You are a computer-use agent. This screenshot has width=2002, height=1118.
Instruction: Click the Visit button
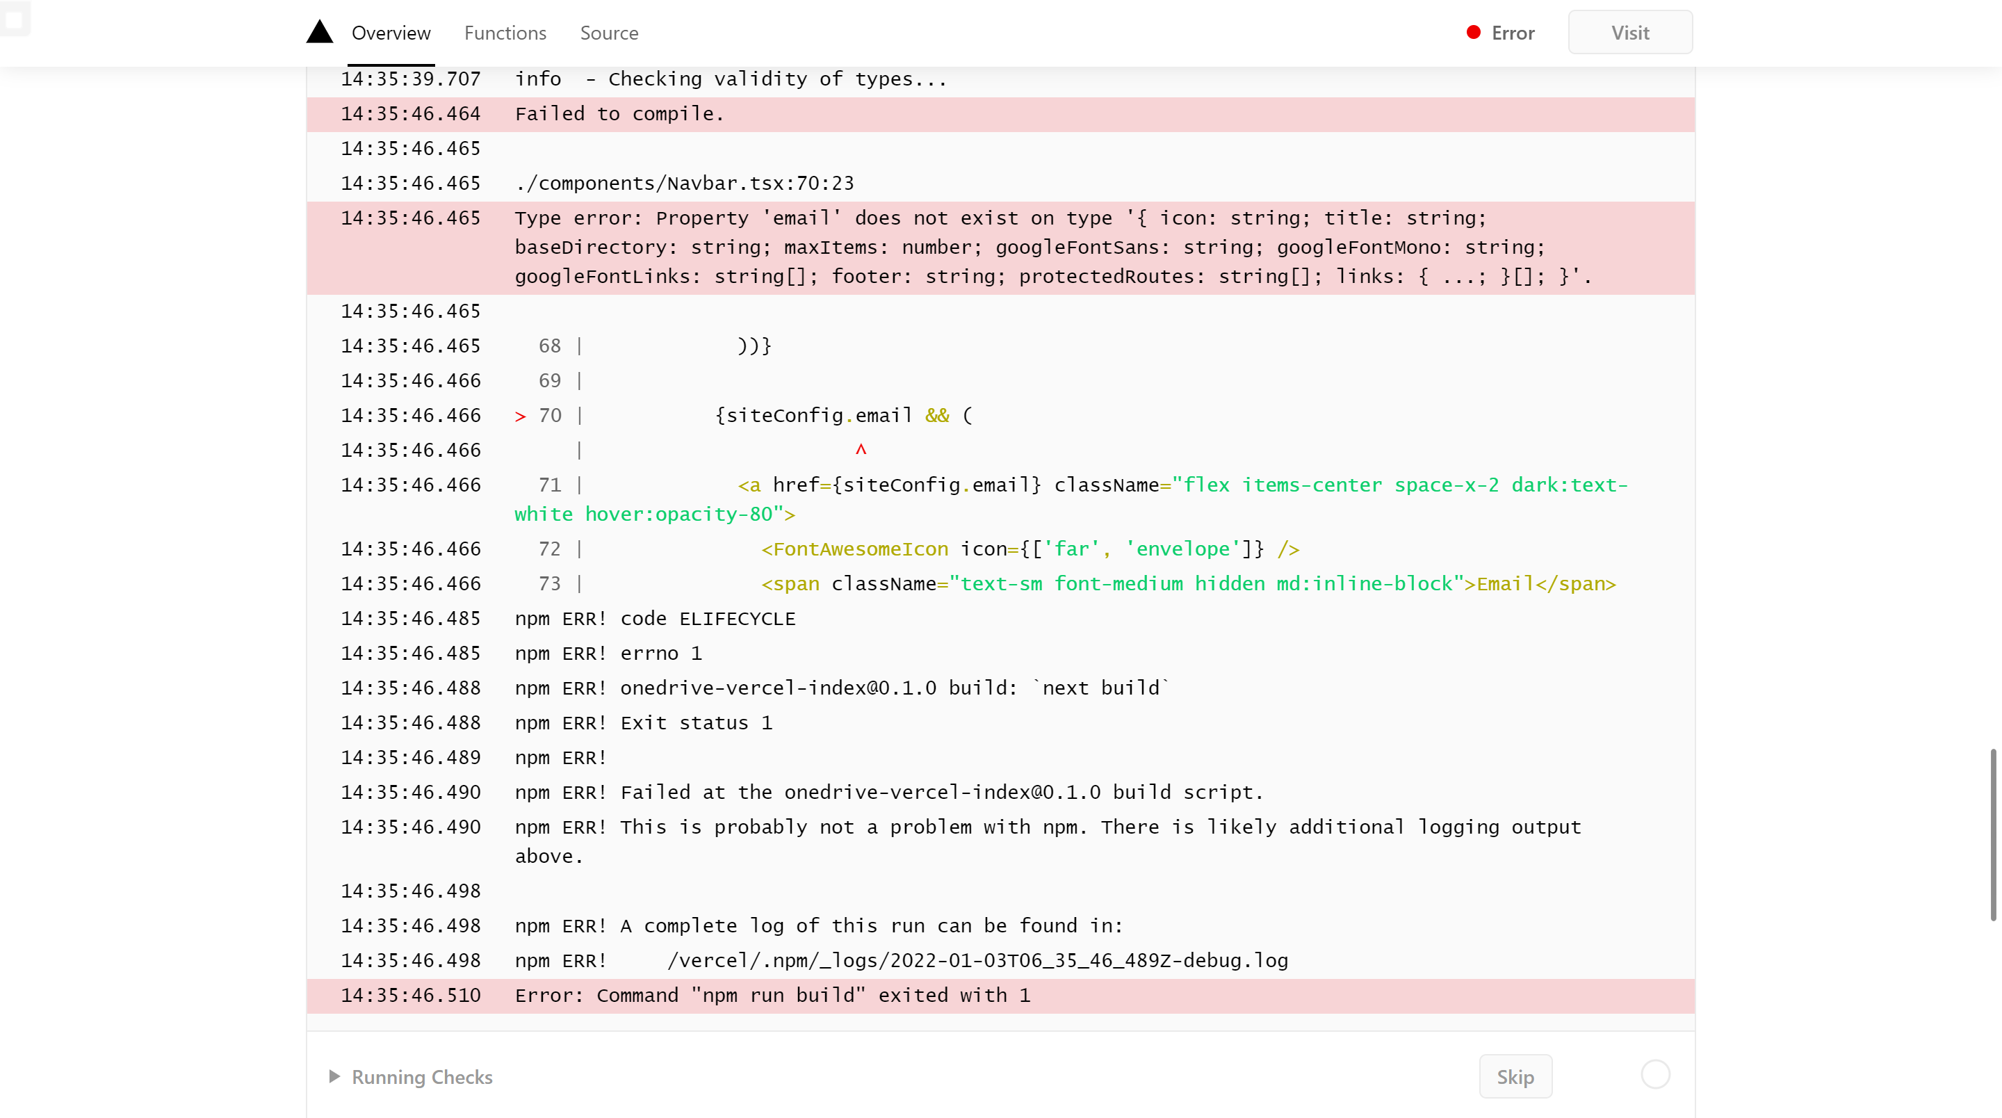coord(1629,32)
